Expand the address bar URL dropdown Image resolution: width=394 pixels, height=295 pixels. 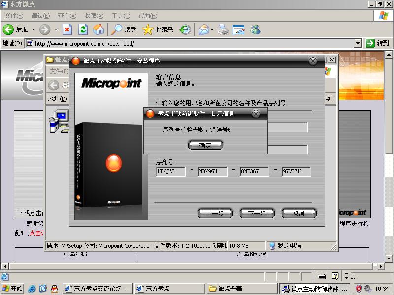(x=358, y=43)
